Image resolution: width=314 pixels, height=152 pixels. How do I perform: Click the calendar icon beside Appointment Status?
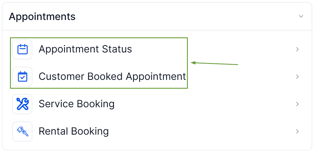[x=23, y=49]
